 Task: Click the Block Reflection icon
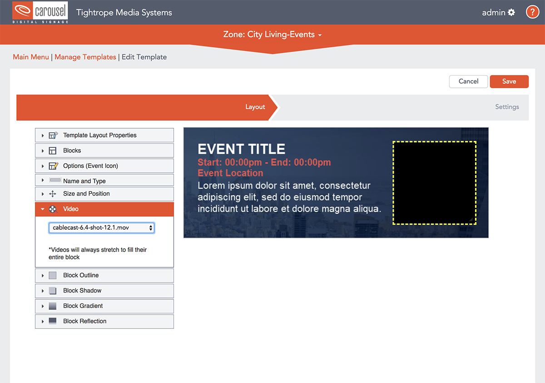pos(53,321)
